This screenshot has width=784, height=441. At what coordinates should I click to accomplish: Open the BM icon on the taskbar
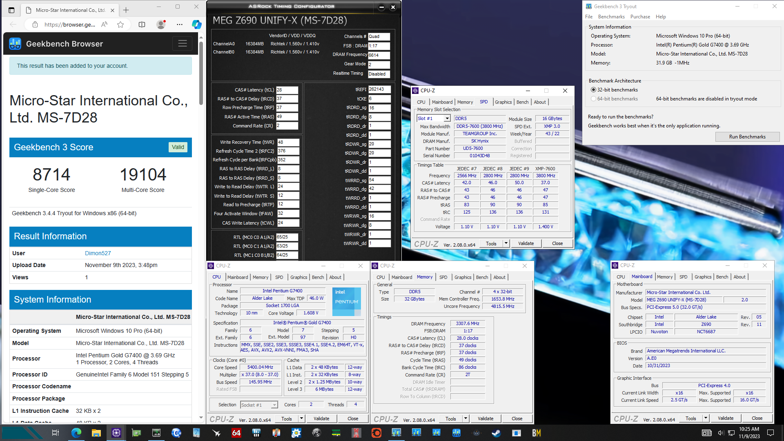click(536, 433)
